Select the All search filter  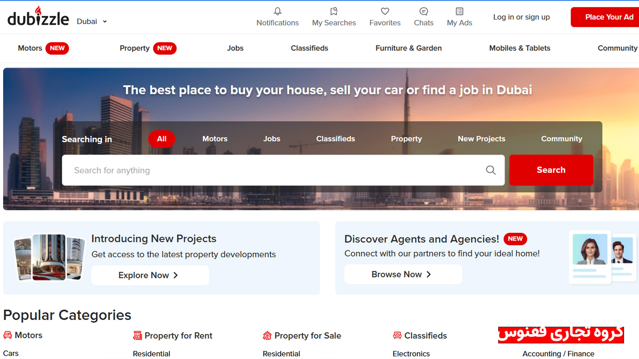coord(161,139)
